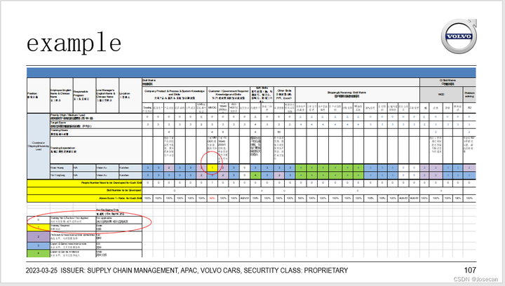Select 'People Number Need to be Developed' row label
The image size is (505, 286).
coord(84,183)
